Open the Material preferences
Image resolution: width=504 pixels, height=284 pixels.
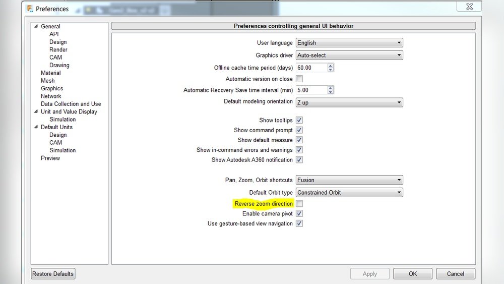tap(51, 73)
